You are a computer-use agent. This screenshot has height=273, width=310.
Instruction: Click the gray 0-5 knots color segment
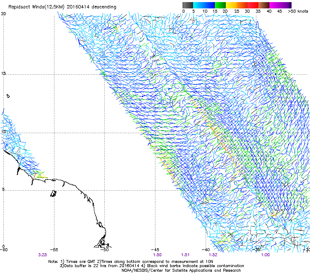[188, 5]
